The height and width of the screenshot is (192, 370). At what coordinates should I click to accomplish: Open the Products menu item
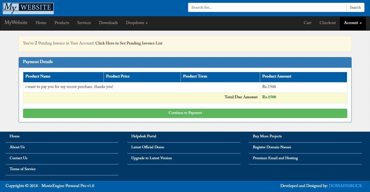[62, 23]
